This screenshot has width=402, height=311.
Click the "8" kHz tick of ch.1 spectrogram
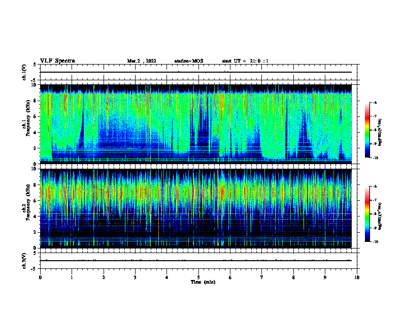pyautogui.click(x=35, y=101)
